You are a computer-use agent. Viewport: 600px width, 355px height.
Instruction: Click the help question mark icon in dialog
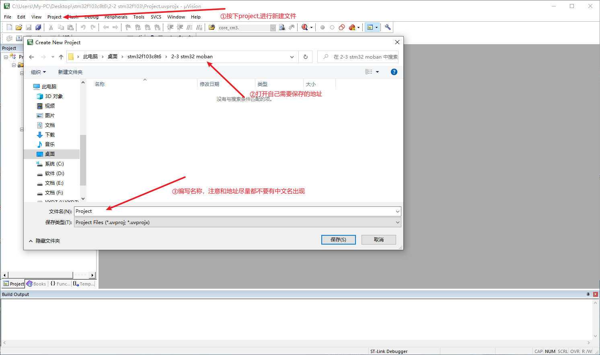tap(394, 72)
